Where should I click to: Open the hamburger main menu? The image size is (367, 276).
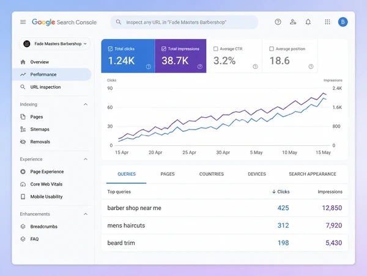coord(23,22)
